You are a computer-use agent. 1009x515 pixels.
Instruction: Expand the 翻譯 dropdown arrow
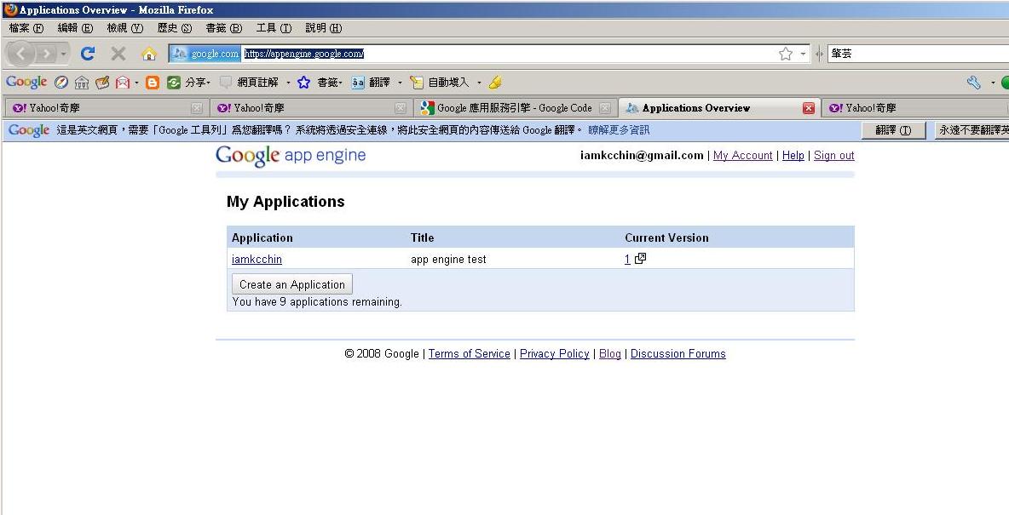tap(400, 83)
